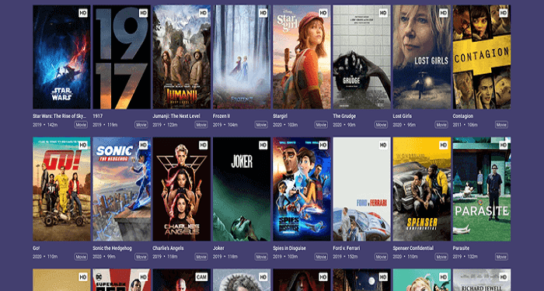This screenshot has width=544, height=291.
Task: Select the Lost Girls poster
Action: [422, 57]
